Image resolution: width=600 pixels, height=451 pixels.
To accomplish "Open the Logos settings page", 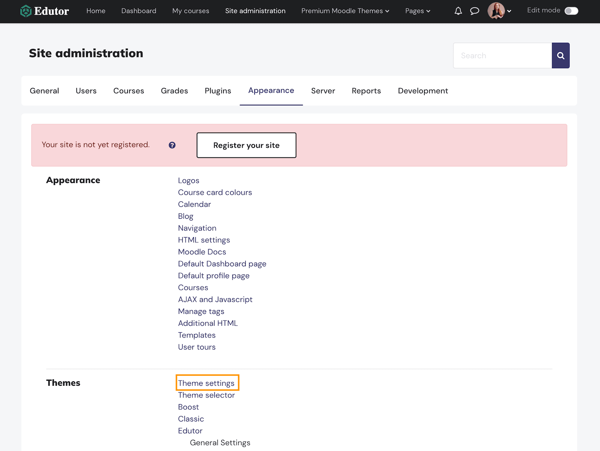I will pyautogui.click(x=189, y=180).
